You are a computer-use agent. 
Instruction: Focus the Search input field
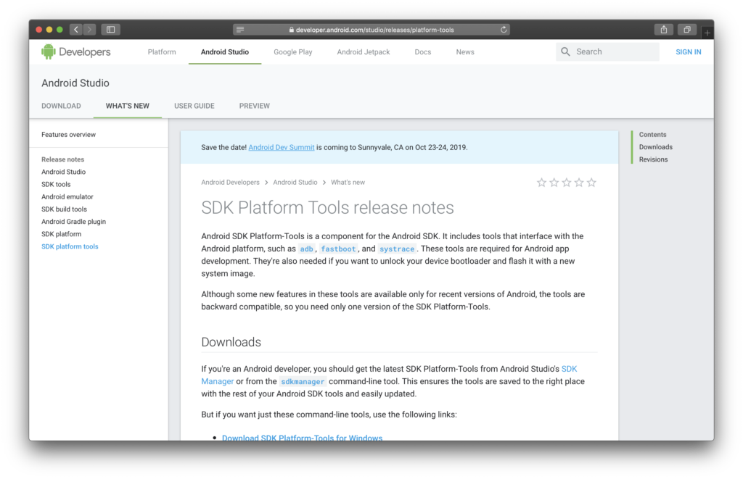613,52
